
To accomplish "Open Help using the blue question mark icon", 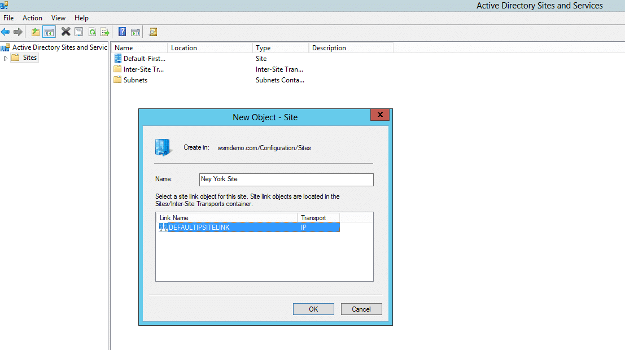I will [x=122, y=32].
